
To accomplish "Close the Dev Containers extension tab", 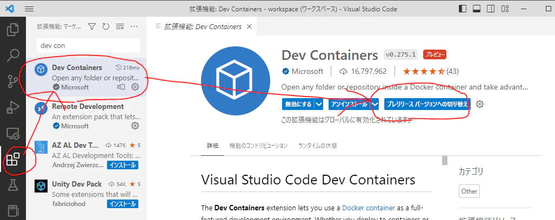I will pyautogui.click(x=249, y=26).
